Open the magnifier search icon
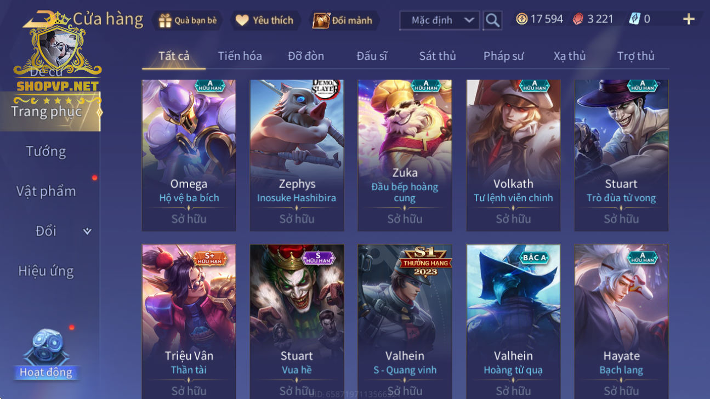 pyautogui.click(x=493, y=20)
